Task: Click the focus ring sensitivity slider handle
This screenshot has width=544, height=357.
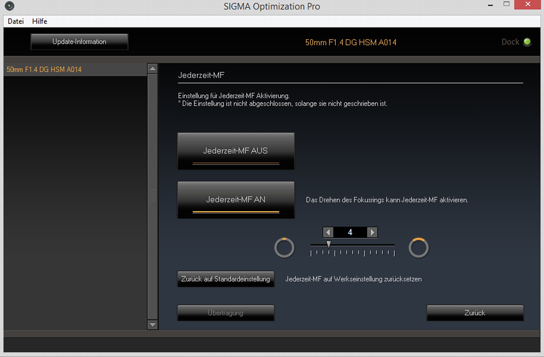Action: pos(329,244)
